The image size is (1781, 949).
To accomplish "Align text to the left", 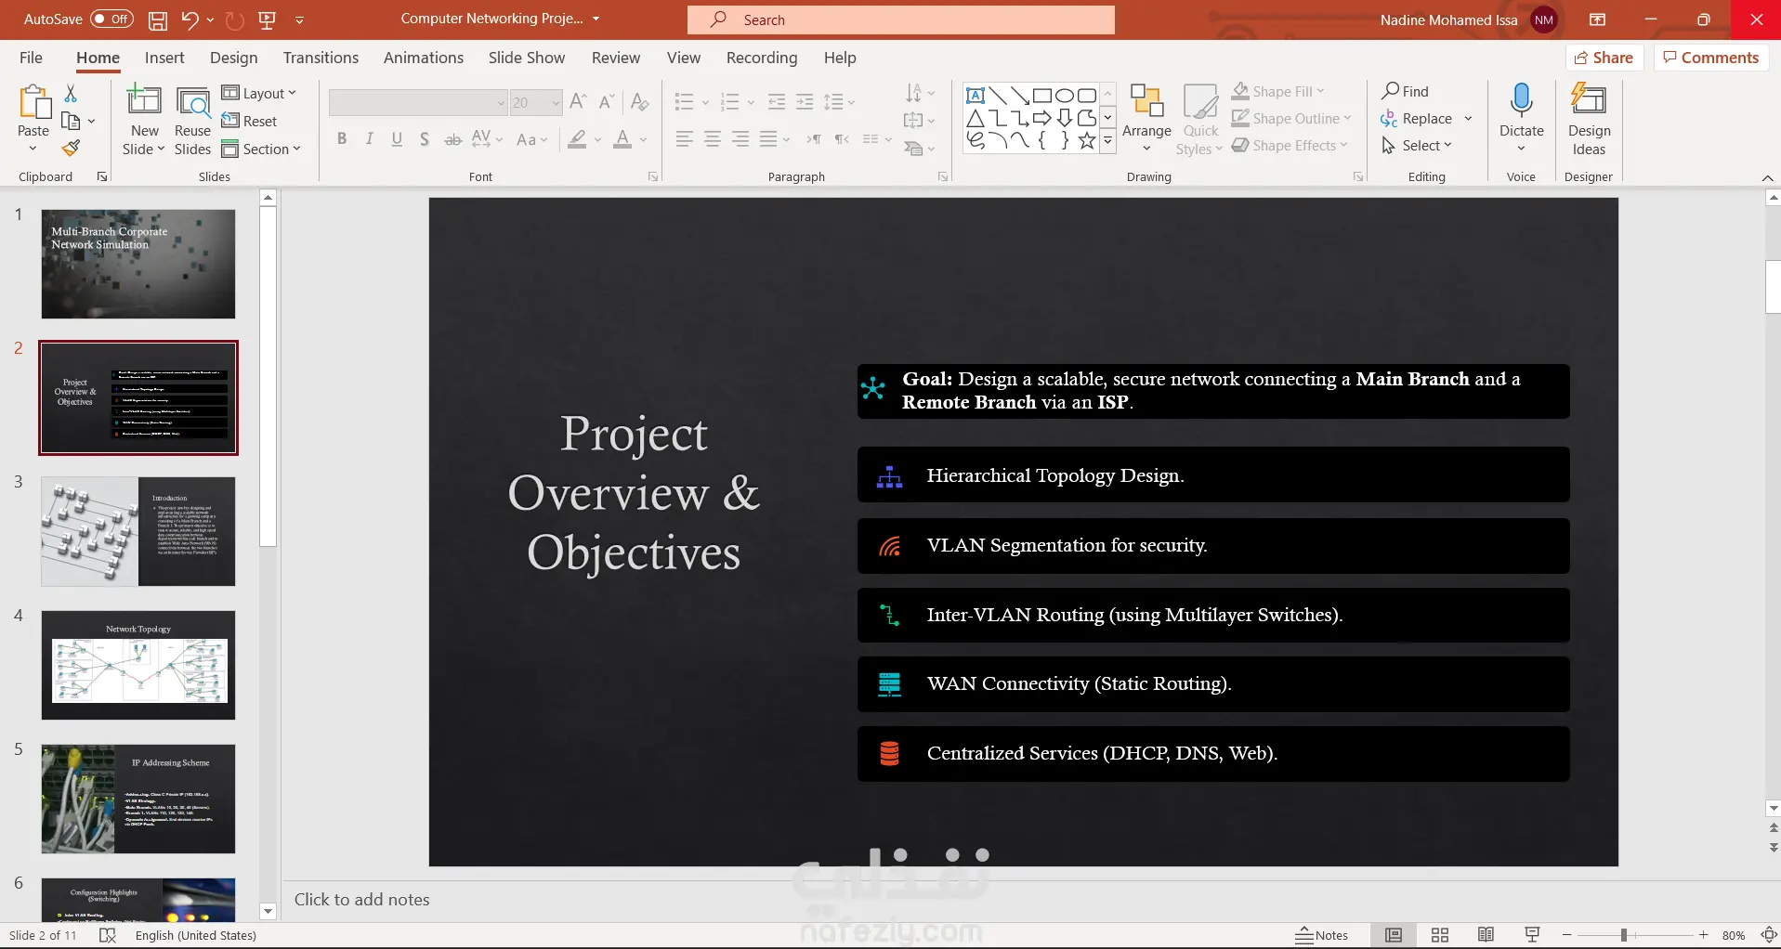I will pyautogui.click(x=685, y=139).
